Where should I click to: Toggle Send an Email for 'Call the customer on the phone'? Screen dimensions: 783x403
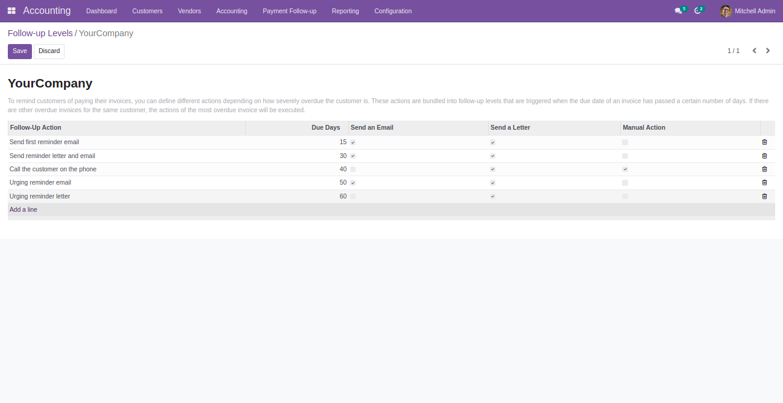(x=353, y=170)
